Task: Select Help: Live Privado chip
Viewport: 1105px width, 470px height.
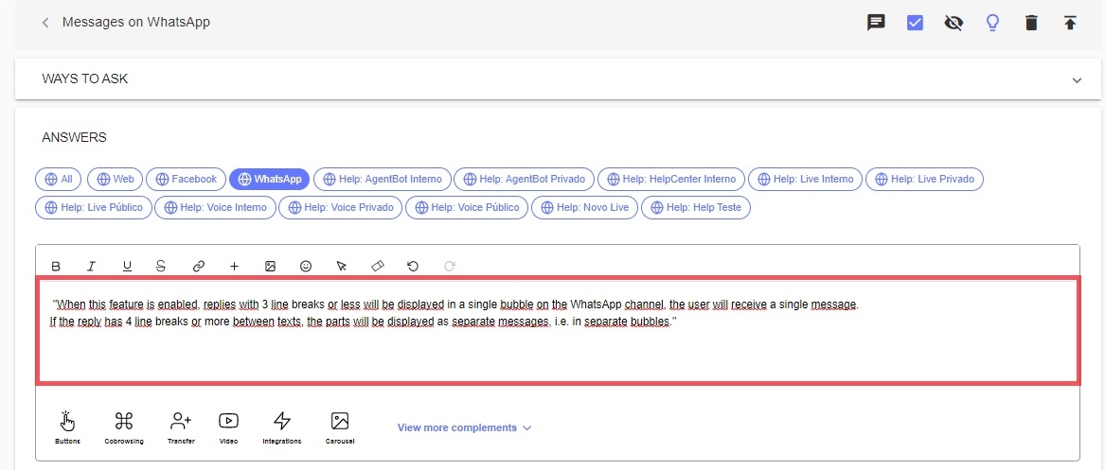Action: pyautogui.click(x=924, y=180)
